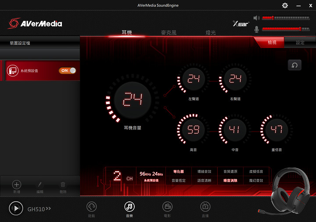Select the 系統預設值 profile row

pyautogui.click(x=40, y=71)
